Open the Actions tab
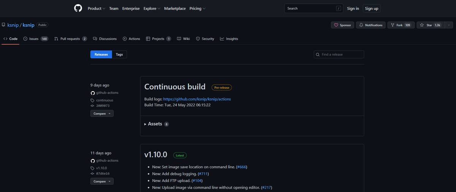 [131, 39]
